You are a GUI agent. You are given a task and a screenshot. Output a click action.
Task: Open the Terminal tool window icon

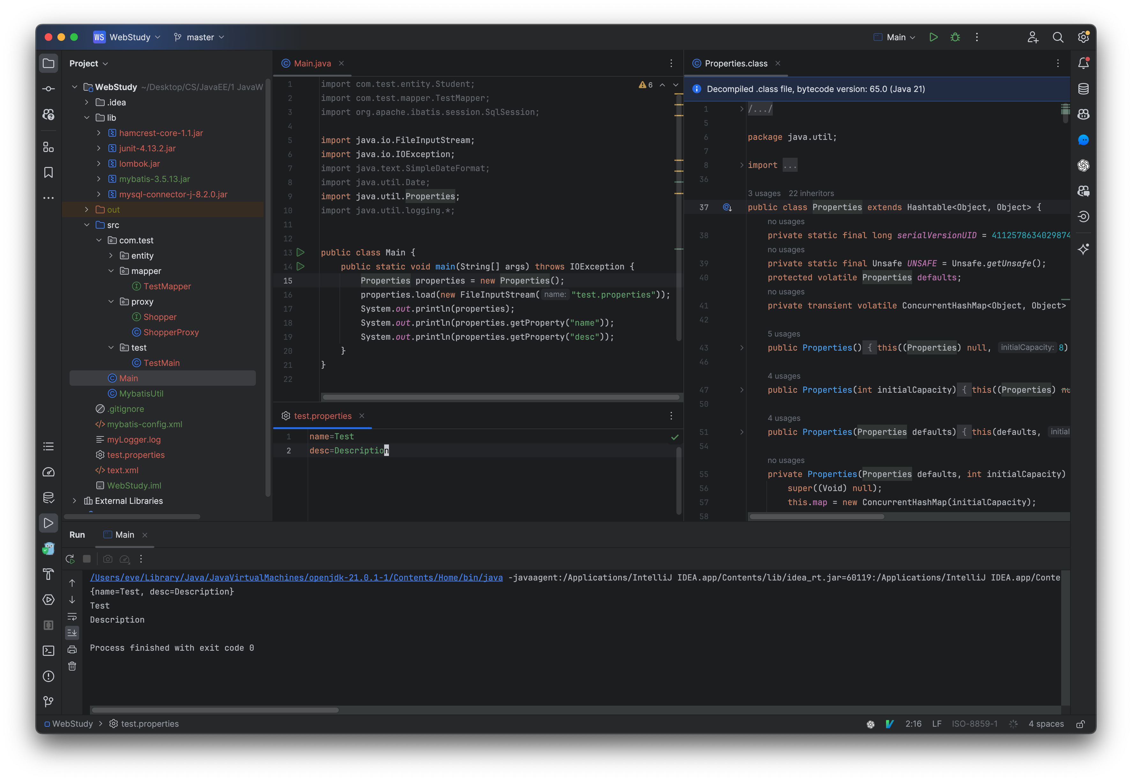(x=48, y=651)
